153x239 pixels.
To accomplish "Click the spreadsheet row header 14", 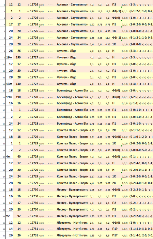I will pos(4,91).
